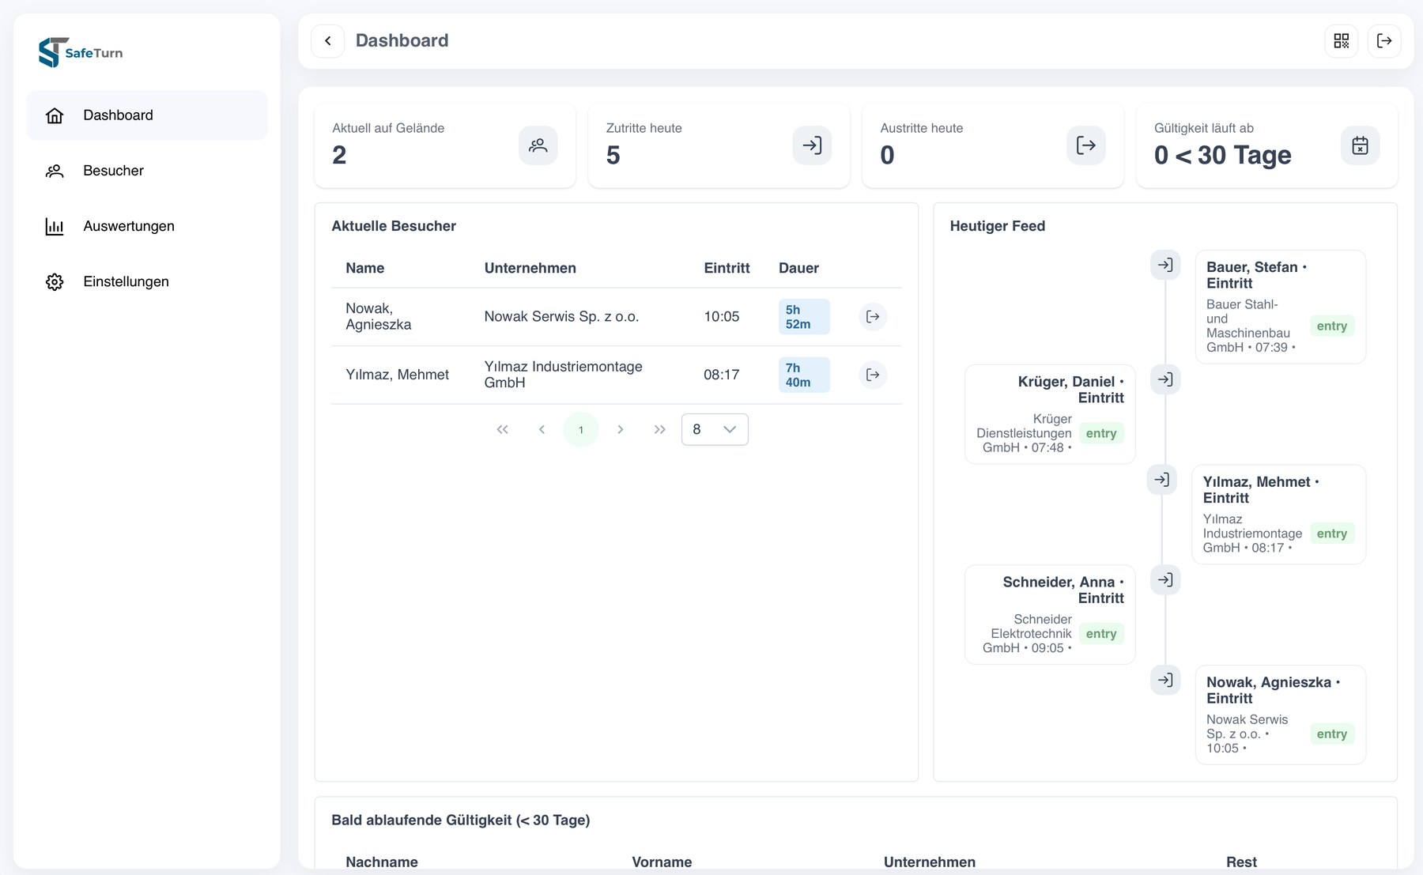Image resolution: width=1423 pixels, height=875 pixels.
Task: Click the 0 < 30 Tage value
Action: [1222, 155]
